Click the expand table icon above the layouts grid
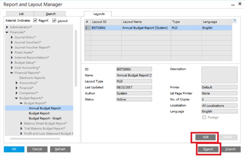Viewport: 245px width, 156px height. [234, 21]
